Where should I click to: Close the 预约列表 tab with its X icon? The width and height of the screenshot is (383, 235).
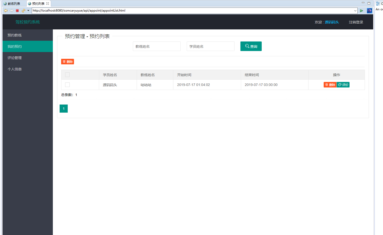pyautogui.click(x=48, y=4)
